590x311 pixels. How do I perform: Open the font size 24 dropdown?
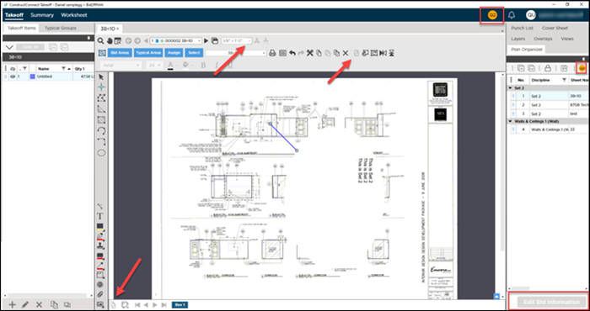[x=154, y=66]
